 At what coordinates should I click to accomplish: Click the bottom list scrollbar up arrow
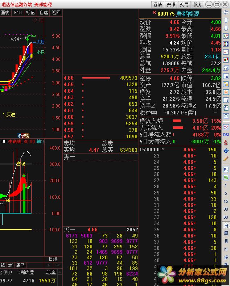point(59,272)
